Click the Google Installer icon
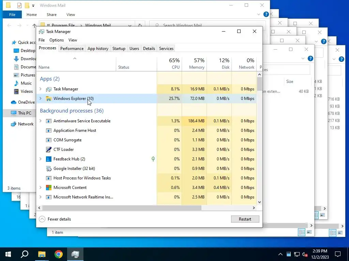349x261 pixels. [x=48, y=169]
